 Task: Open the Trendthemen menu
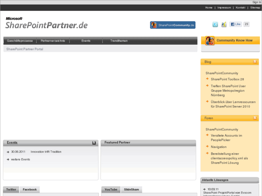[x=119, y=41]
